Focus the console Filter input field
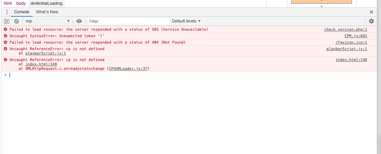This screenshot has height=154, width=381. tap(128, 21)
